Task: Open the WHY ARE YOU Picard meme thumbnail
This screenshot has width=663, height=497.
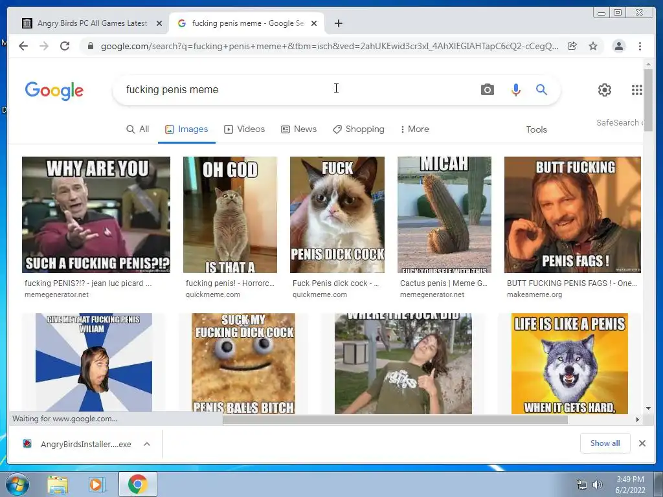Action: [x=96, y=215]
